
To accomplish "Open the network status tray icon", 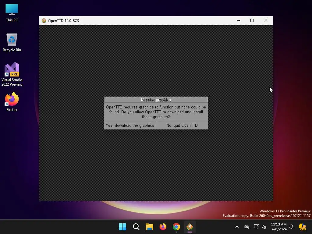I will pyautogui.click(x=256, y=227).
